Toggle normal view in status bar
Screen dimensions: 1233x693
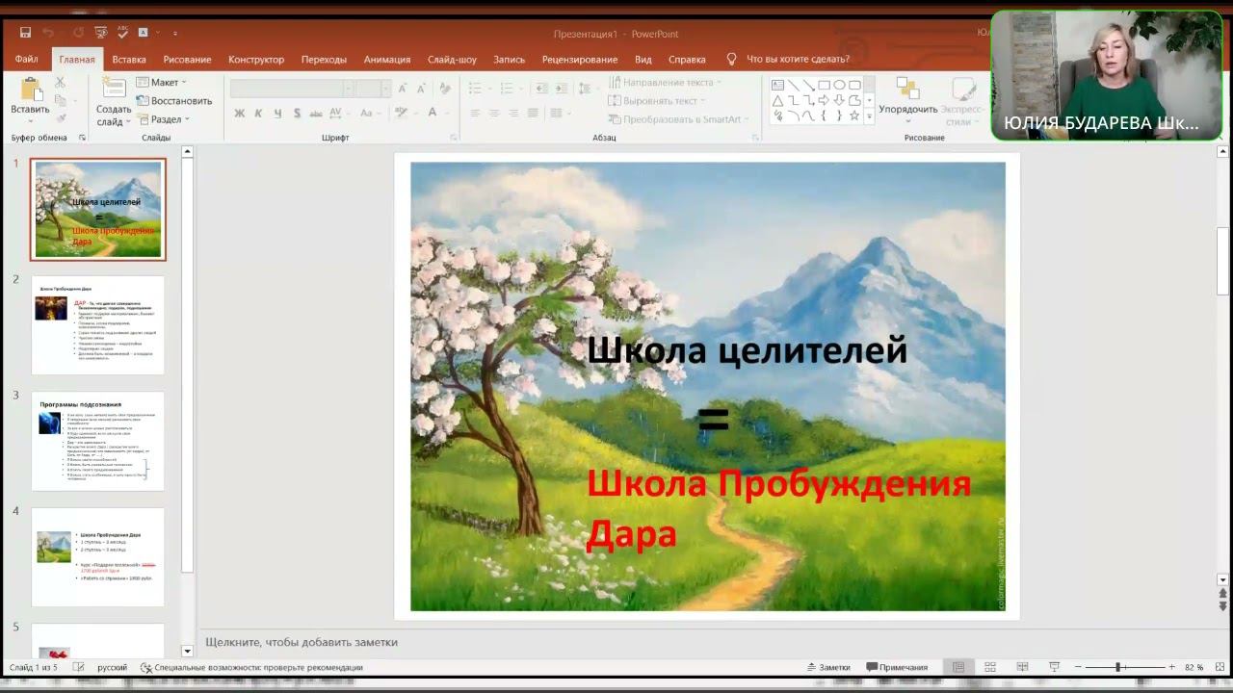958,667
